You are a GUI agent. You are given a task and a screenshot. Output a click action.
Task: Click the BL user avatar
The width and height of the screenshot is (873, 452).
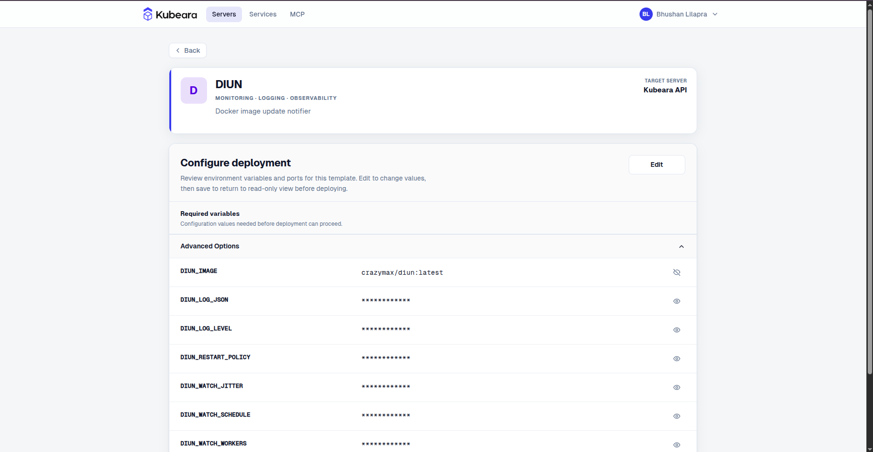[x=646, y=14]
